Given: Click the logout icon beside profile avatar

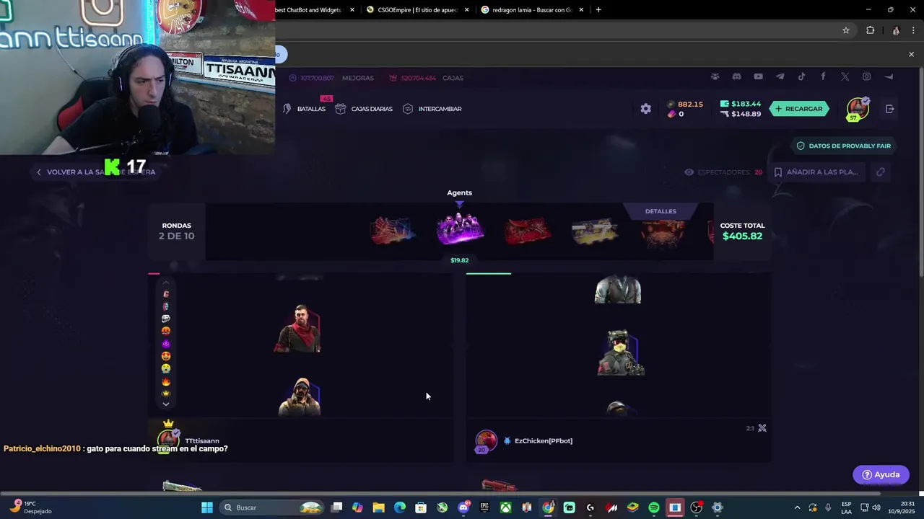Looking at the screenshot, I should click(x=889, y=109).
